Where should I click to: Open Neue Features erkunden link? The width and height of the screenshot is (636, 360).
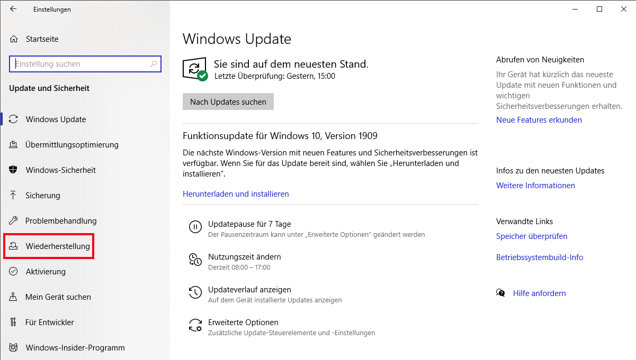539,120
